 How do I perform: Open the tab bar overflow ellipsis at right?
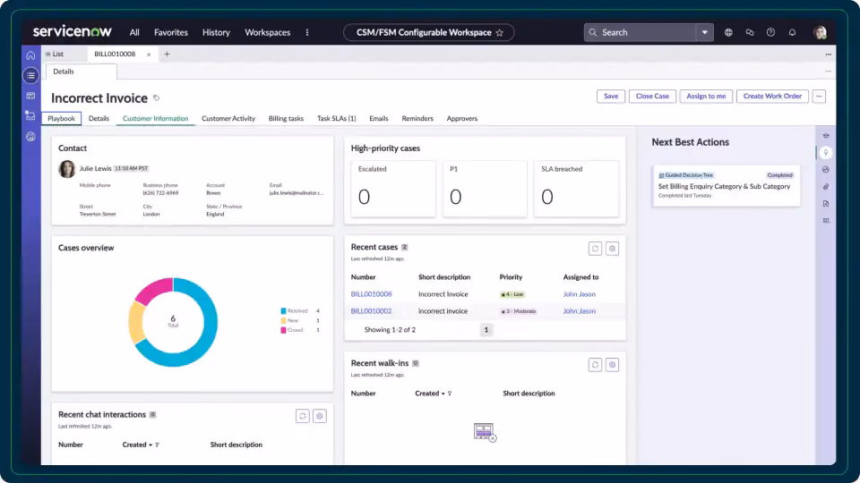tap(828, 55)
